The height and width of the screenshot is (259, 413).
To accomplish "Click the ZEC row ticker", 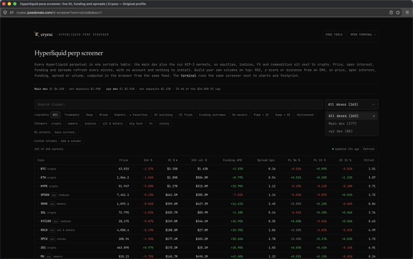I will [x=43, y=247].
